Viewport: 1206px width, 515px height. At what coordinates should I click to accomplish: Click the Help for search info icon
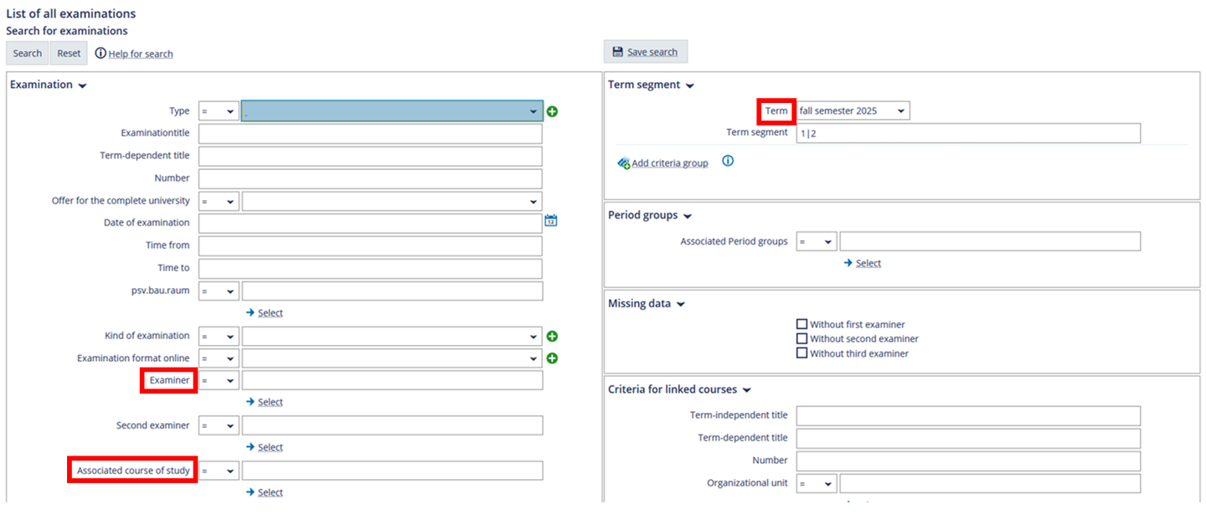[100, 54]
